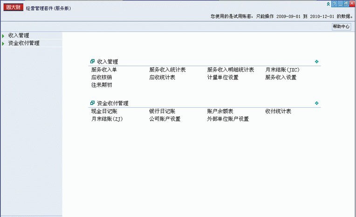Select 资金收付管理 in the left navigation
This screenshot has width=356, height=217.
click(24, 43)
